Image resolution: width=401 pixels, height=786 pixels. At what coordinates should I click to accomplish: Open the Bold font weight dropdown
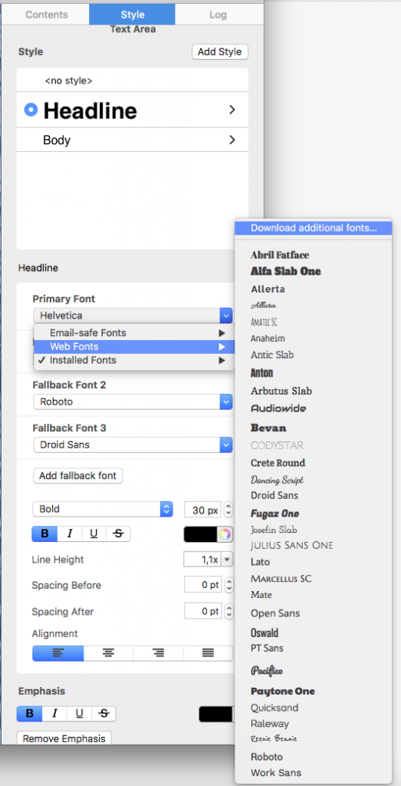103,510
